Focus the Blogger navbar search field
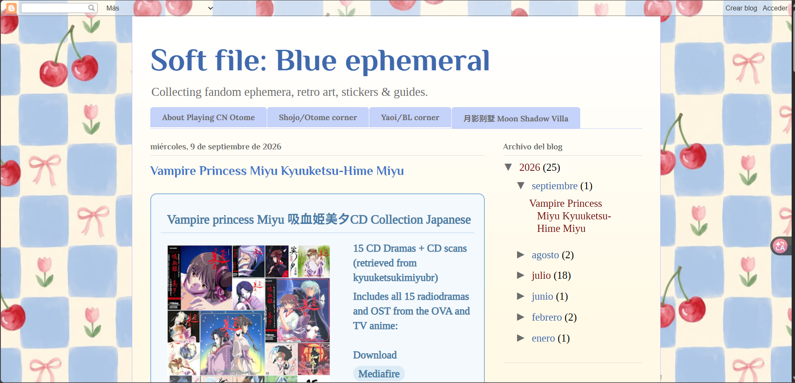This screenshot has height=383, width=795. coord(59,8)
